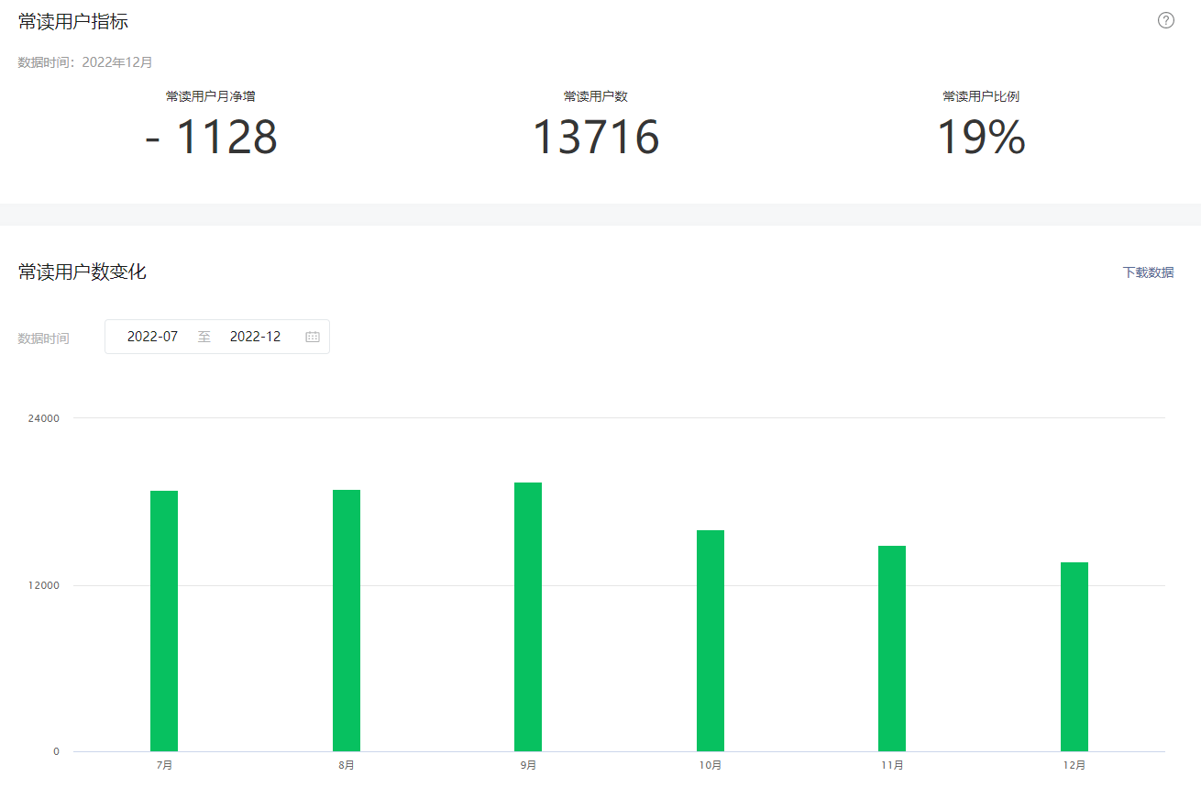
Task: Click the green bar for 7月
Action: (x=164, y=621)
